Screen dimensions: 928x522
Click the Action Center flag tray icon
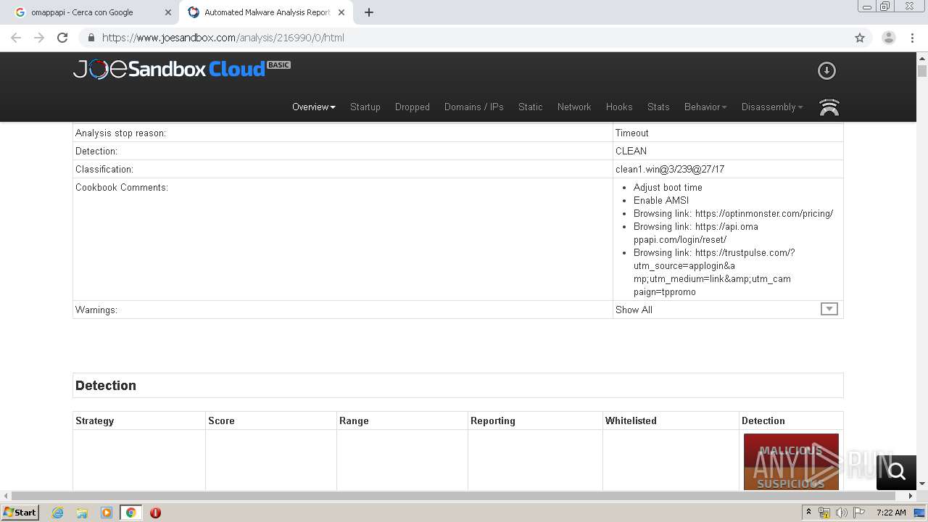pos(859,513)
